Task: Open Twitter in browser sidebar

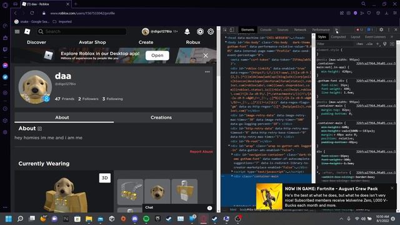Action: pos(5,77)
